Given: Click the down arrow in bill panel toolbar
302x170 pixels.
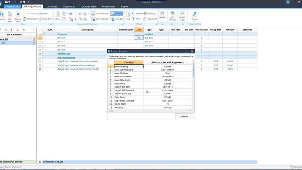Looking at the screenshot, I should pyautogui.click(x=17, y=30).
